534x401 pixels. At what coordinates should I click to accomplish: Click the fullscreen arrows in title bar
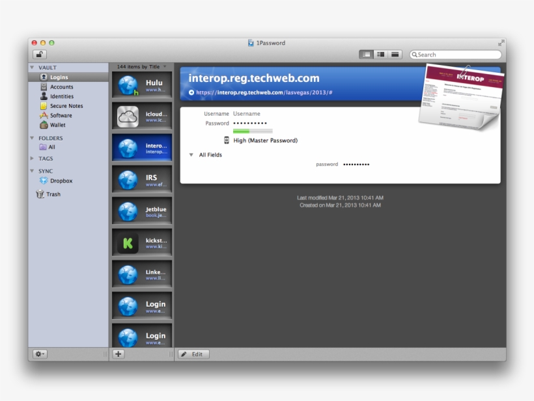click(501, 43)
